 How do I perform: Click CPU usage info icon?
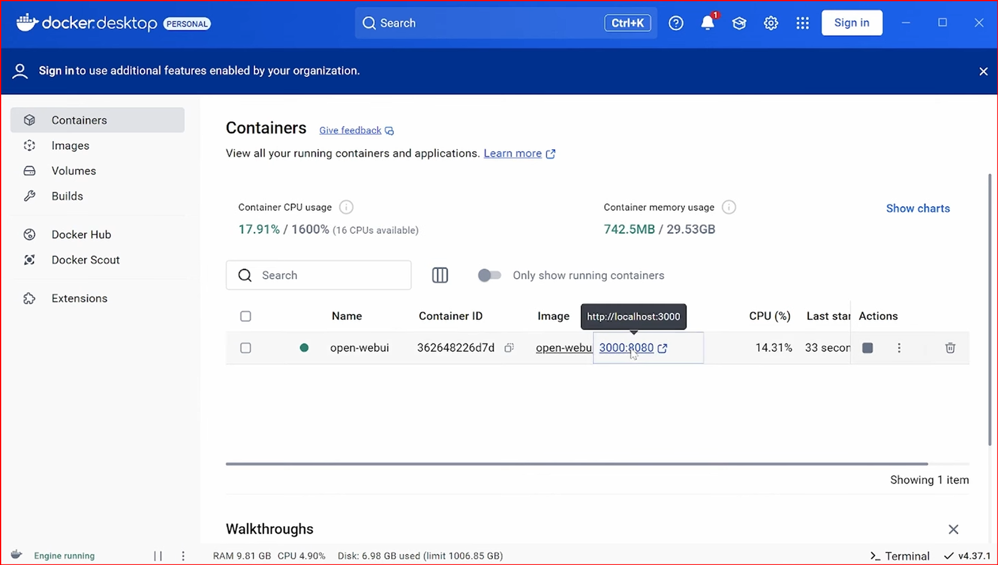pos(346,207)
